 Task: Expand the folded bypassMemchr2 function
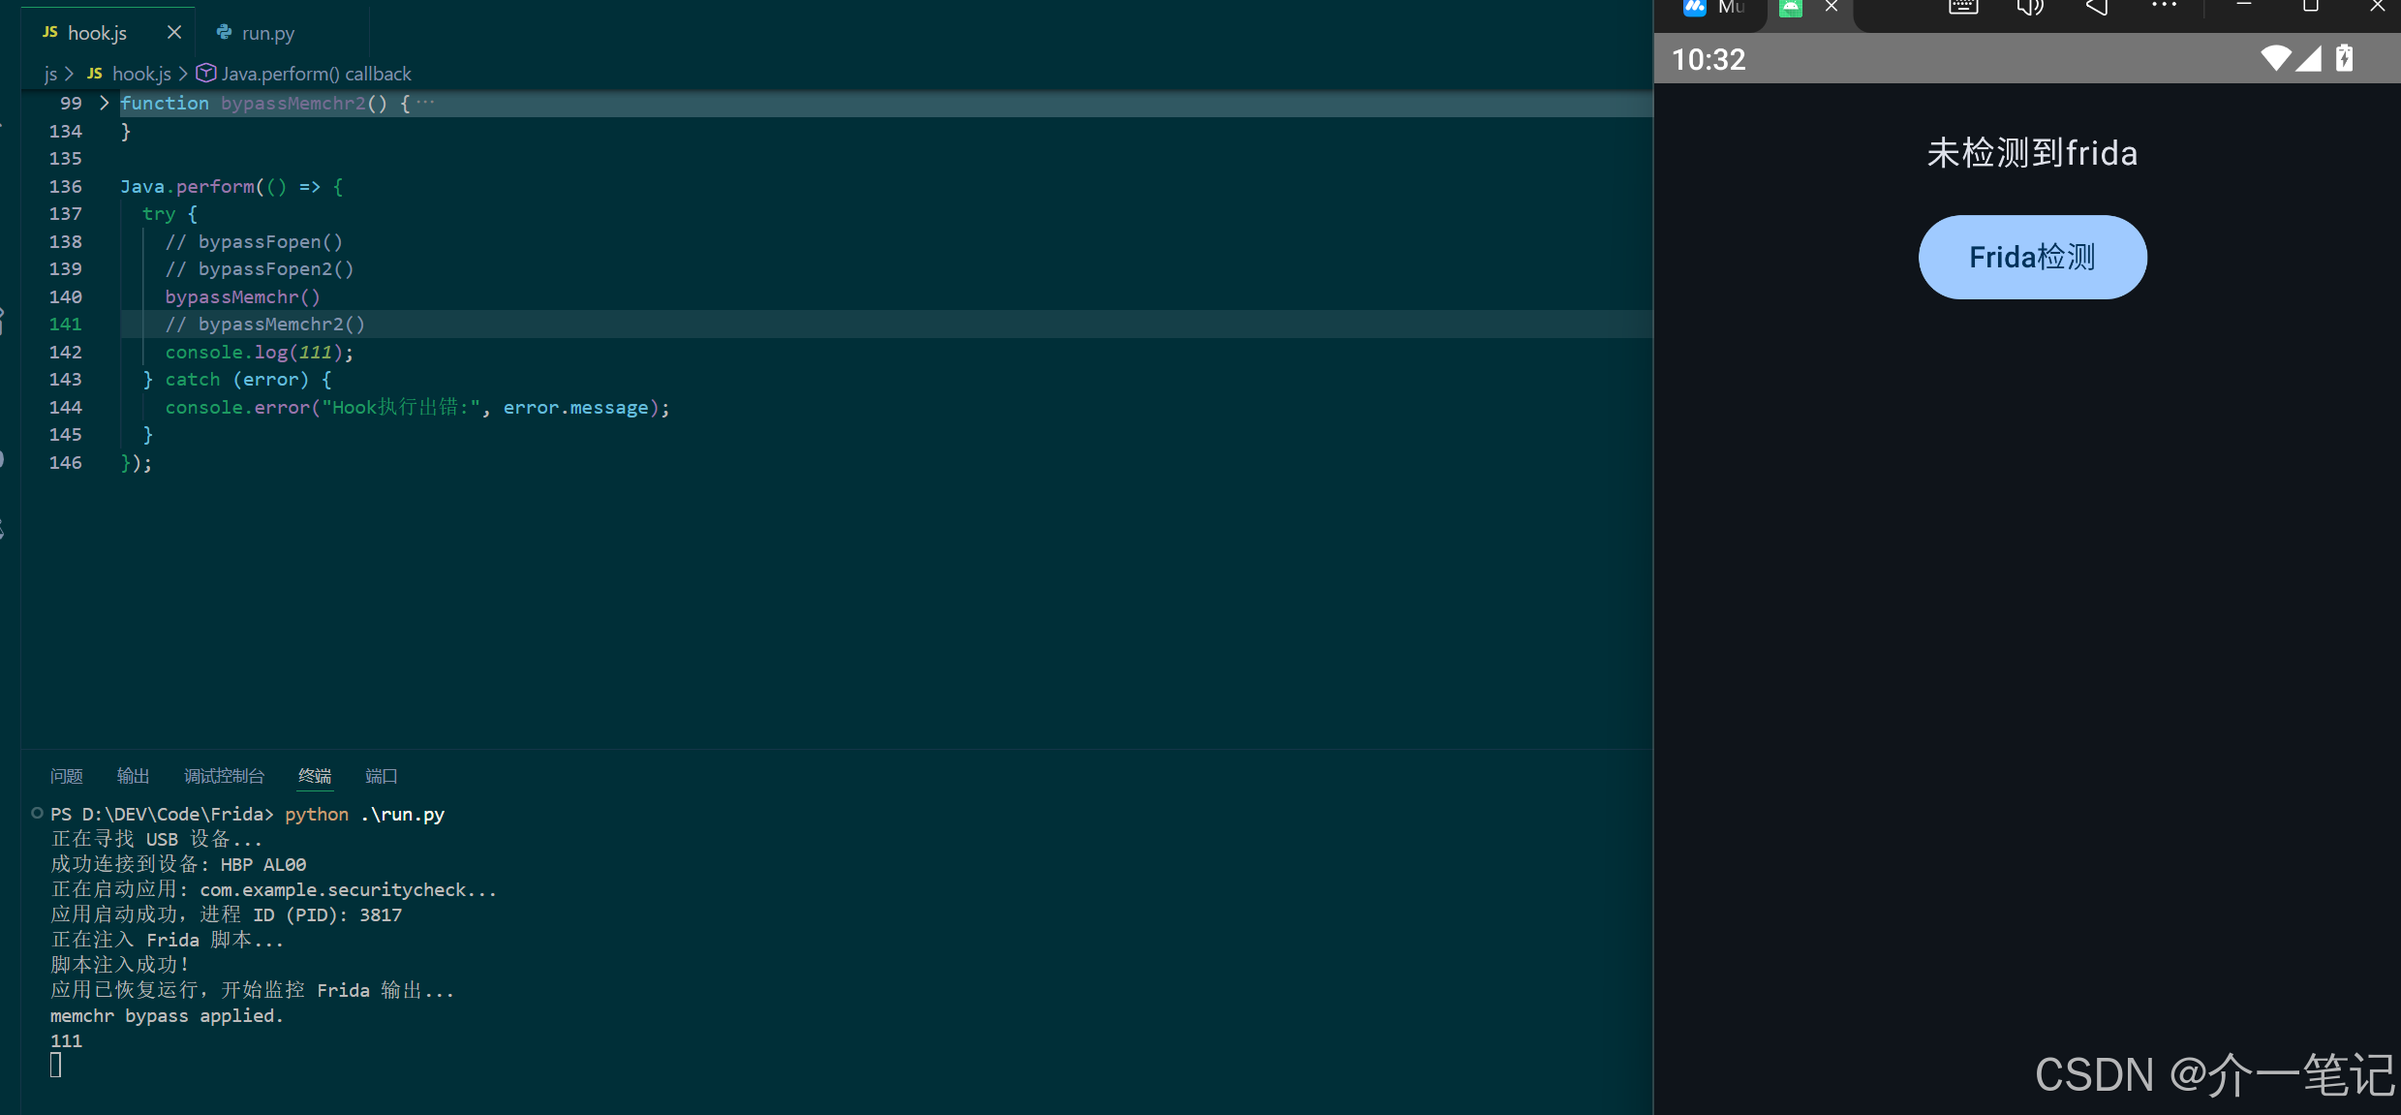(105, 103)
